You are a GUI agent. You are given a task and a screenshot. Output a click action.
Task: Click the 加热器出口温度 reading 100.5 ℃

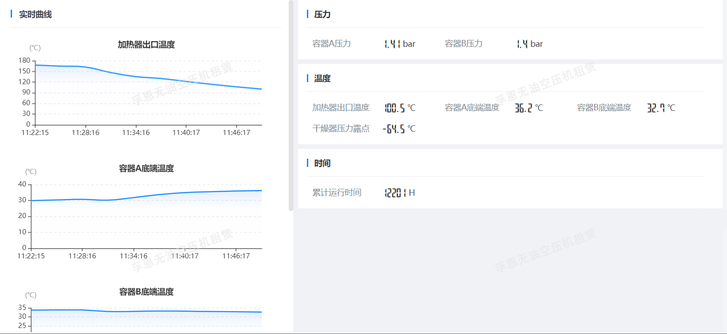(x=400, y=107)
